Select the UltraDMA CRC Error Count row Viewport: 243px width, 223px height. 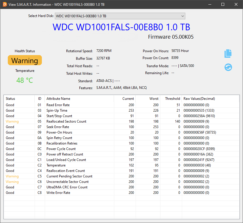122,187
